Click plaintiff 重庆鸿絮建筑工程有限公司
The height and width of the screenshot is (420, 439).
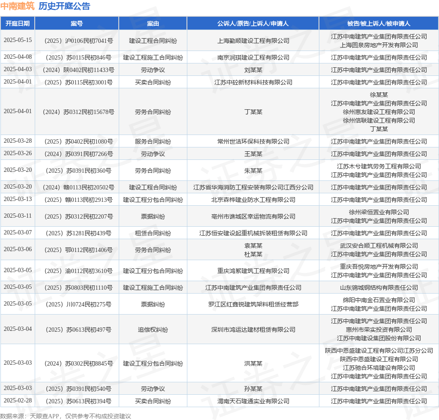coord(253,271)
